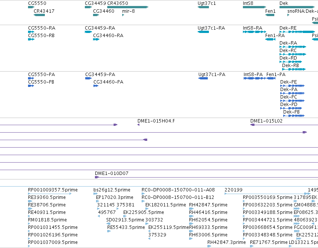
Task: Select the CG5550-RB transcript label
Action: [41, 36]
